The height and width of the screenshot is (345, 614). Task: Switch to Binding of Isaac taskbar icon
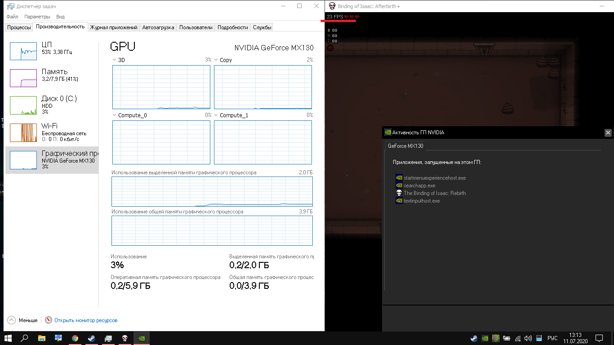(125, 338)
